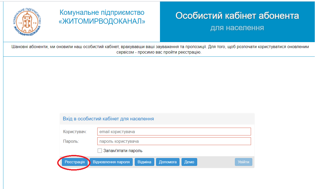Click the для населення banner subtitle
The height and width of the screenshot is (189, 315).
coord(237,28)
